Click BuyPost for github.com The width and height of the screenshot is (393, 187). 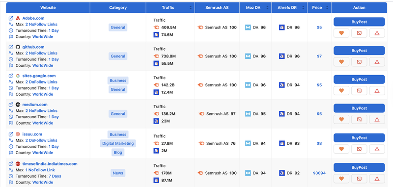pos(359,51)
